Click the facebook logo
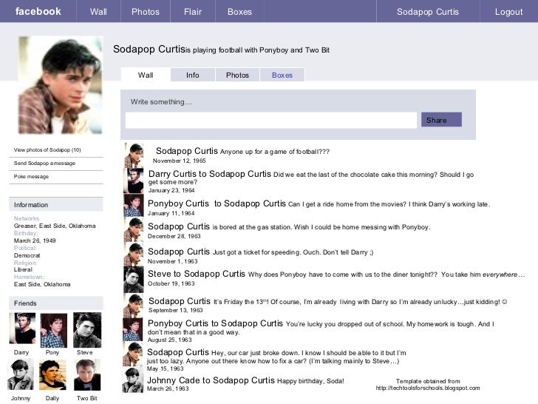Screen dimensions: 538x404 coord(38,11)
